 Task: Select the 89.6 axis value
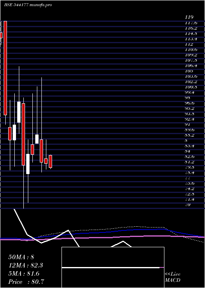click(x=190, y=130)
